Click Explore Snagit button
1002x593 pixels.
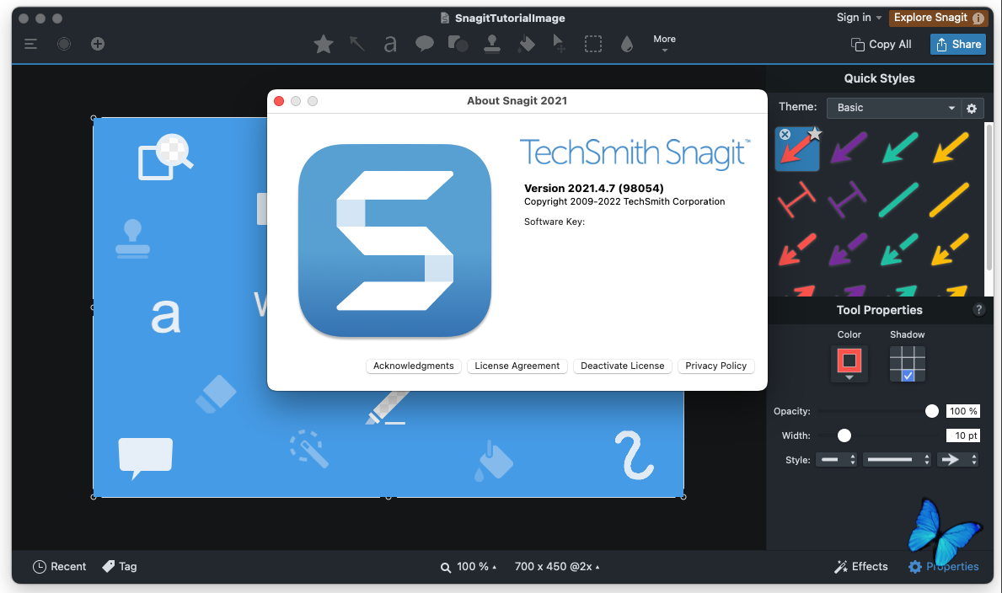(x=938, y=18)
